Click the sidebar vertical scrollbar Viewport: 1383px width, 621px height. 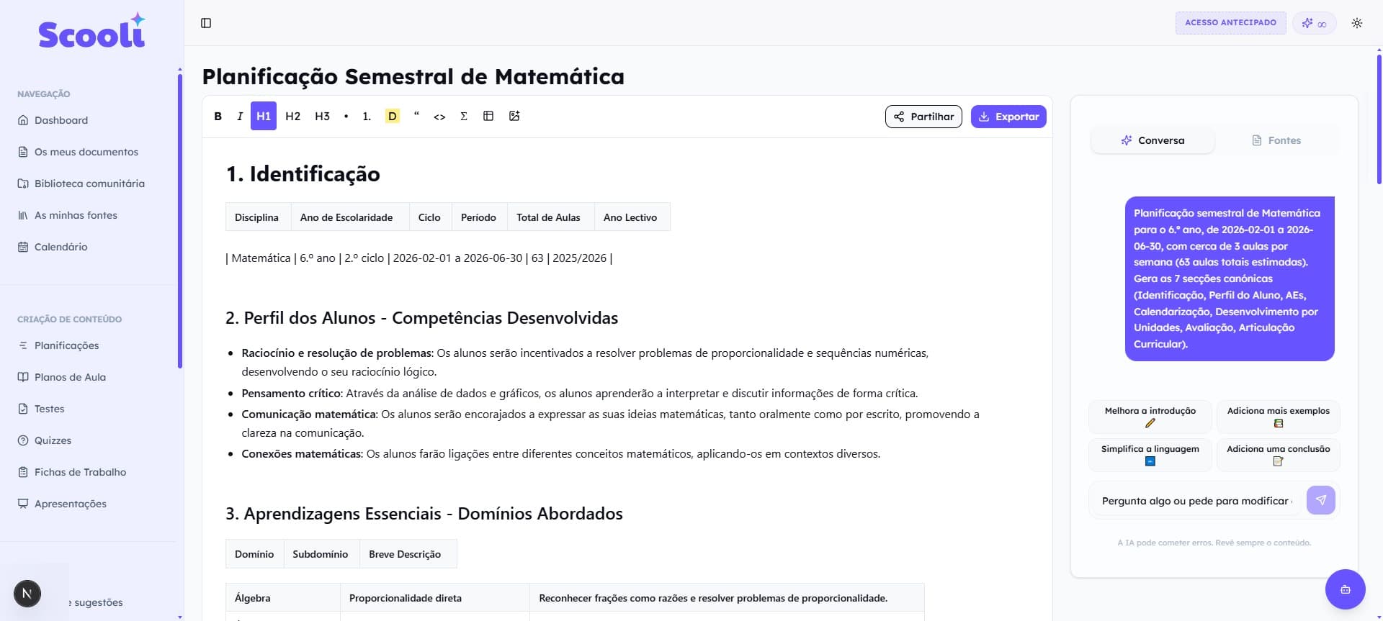pyautogui.click(x=179, y=220)
